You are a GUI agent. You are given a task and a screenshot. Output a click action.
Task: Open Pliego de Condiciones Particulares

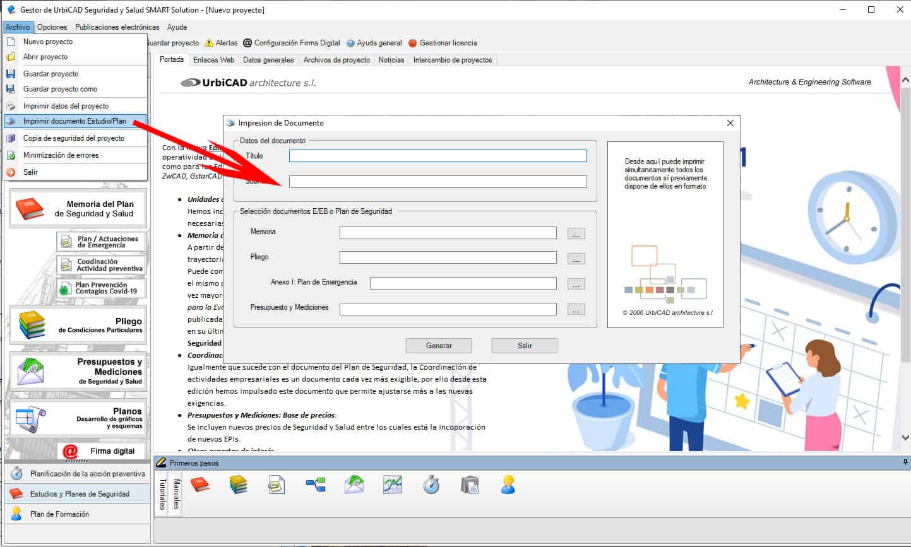[x=78, y=325]
